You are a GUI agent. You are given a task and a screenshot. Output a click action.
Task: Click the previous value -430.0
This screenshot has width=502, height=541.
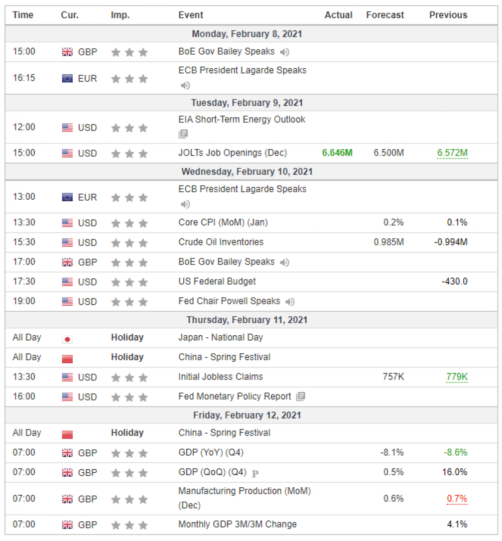pos(455,282)
